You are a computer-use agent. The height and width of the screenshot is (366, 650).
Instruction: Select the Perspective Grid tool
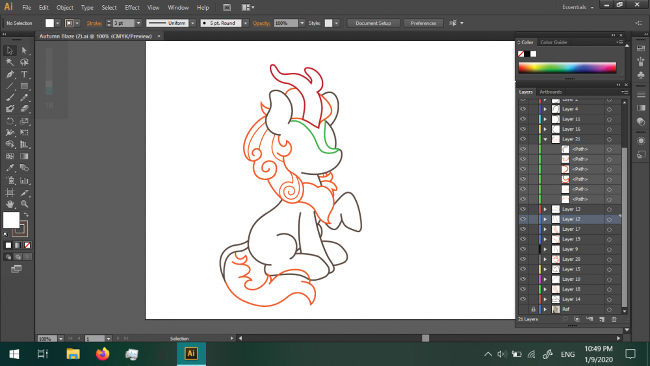click(25, 144)
